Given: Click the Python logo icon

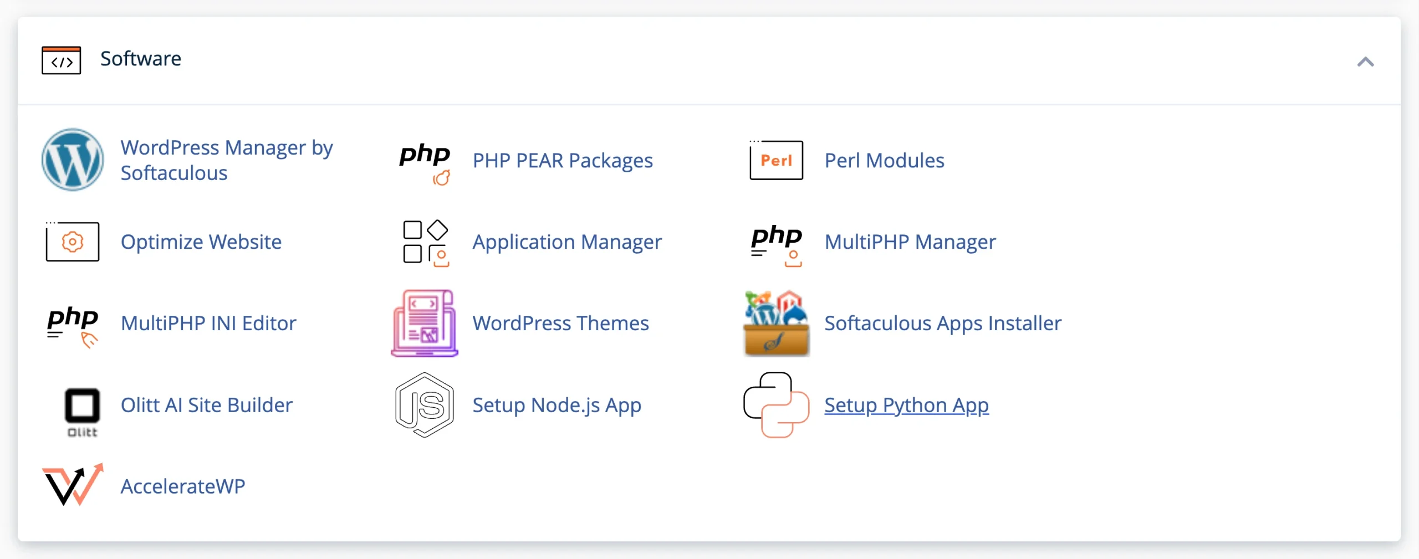Looking at the screenshot, I should pyautogui.click(x=776, y=405).
